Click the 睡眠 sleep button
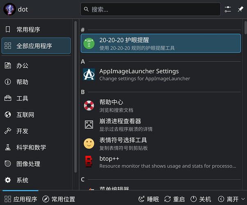247x205 pixels. 148,199
